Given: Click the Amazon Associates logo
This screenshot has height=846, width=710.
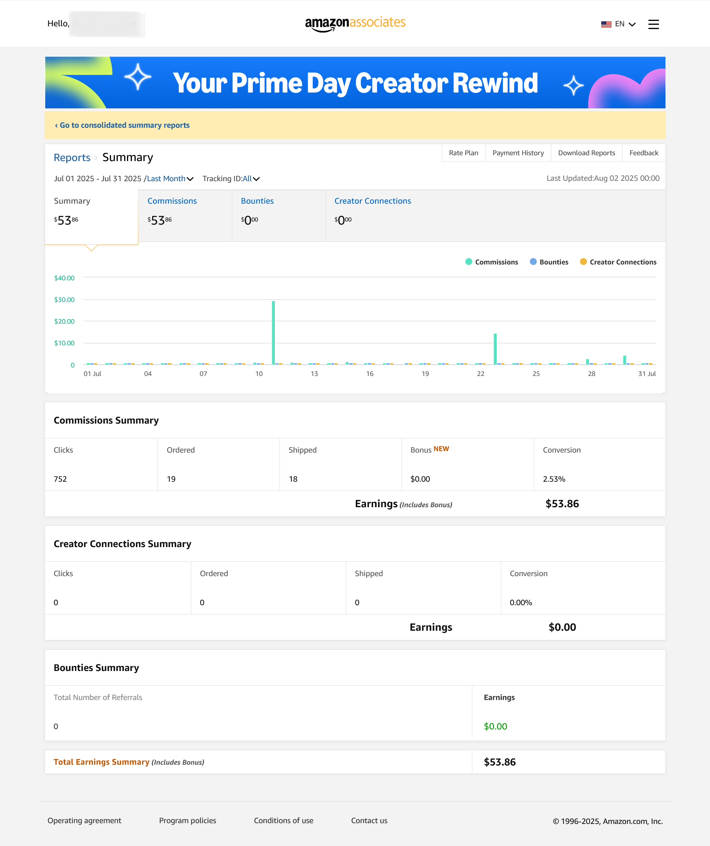Looking at the screenshot, I should 355,23.
